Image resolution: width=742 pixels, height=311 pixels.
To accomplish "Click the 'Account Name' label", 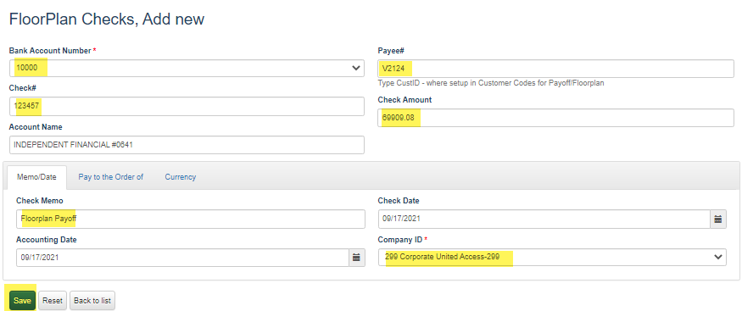I will pos(36,127).
